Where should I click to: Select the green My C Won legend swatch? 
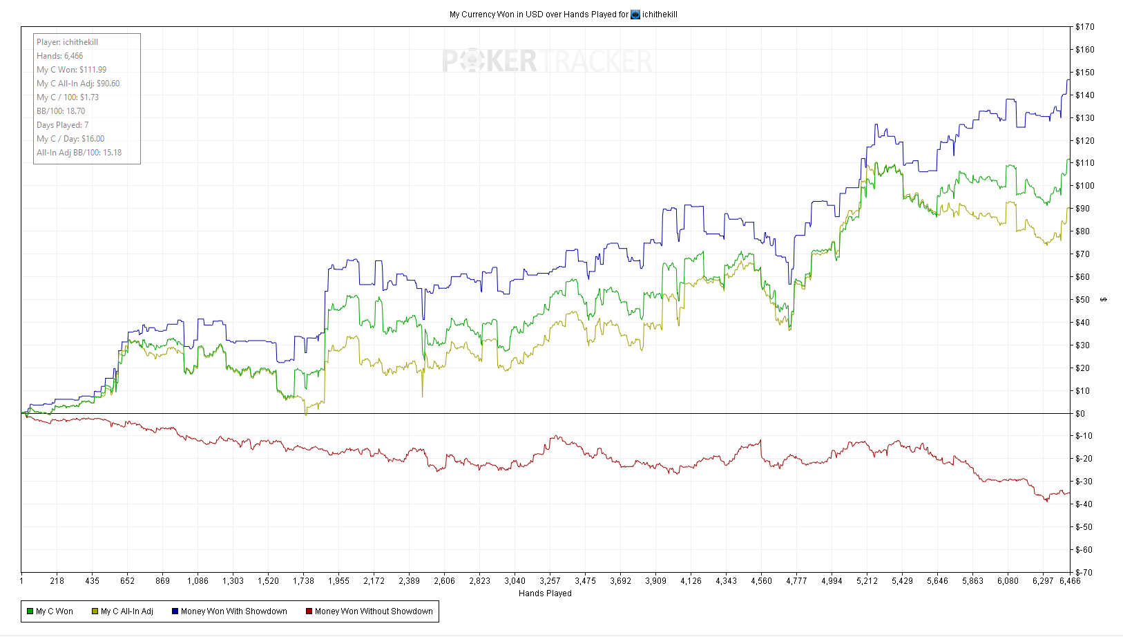tap(30, 611)
